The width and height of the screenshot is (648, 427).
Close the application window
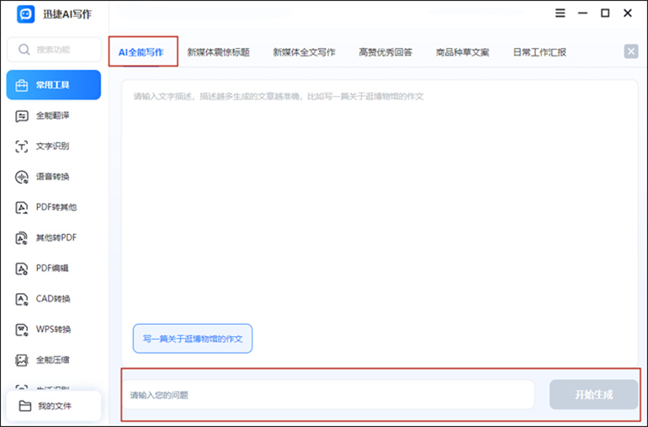pos(628,13)
